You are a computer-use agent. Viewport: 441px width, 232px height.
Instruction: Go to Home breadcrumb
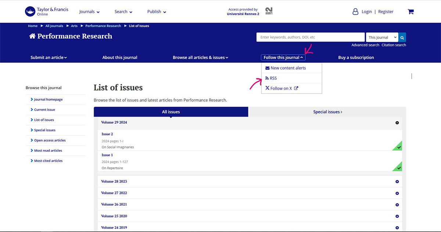coord(33,26)
